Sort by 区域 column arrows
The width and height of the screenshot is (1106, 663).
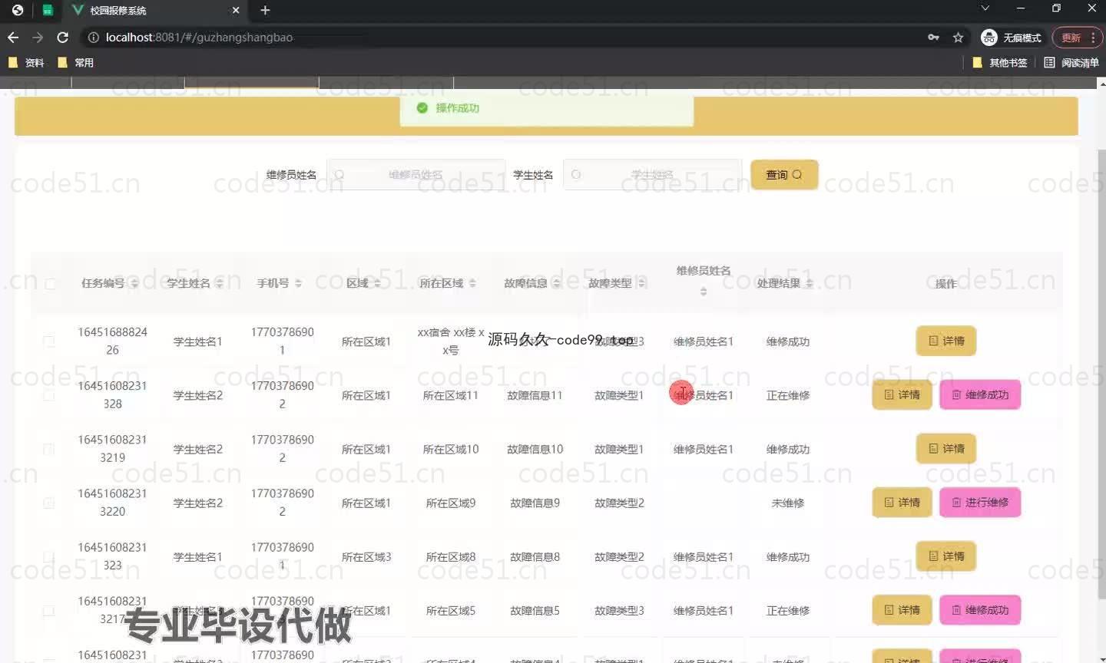point(377,283)
